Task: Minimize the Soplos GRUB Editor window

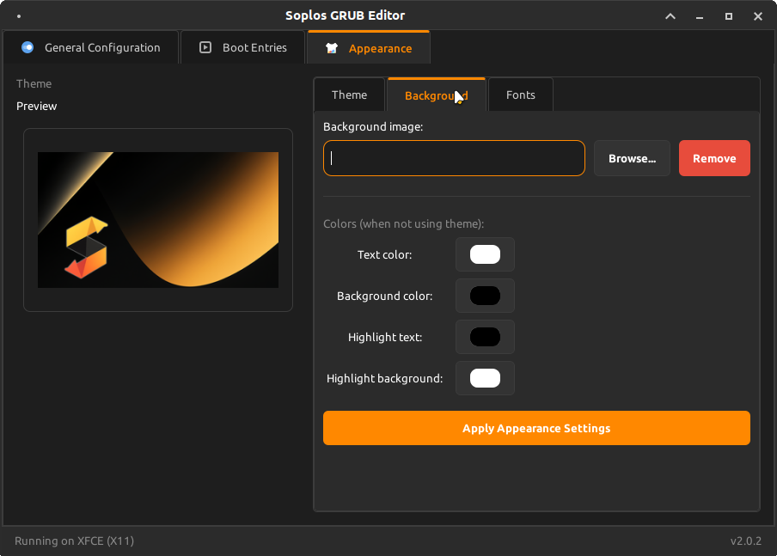Action: click(699, 17)
